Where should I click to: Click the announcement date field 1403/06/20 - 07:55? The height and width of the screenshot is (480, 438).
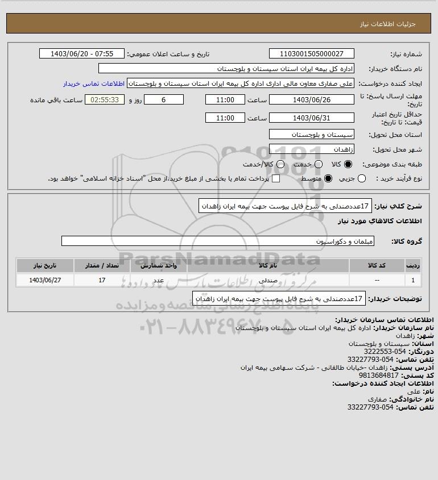pos(82,53)
